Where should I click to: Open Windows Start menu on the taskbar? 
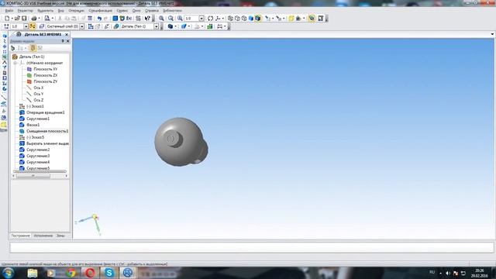[8, 272]
